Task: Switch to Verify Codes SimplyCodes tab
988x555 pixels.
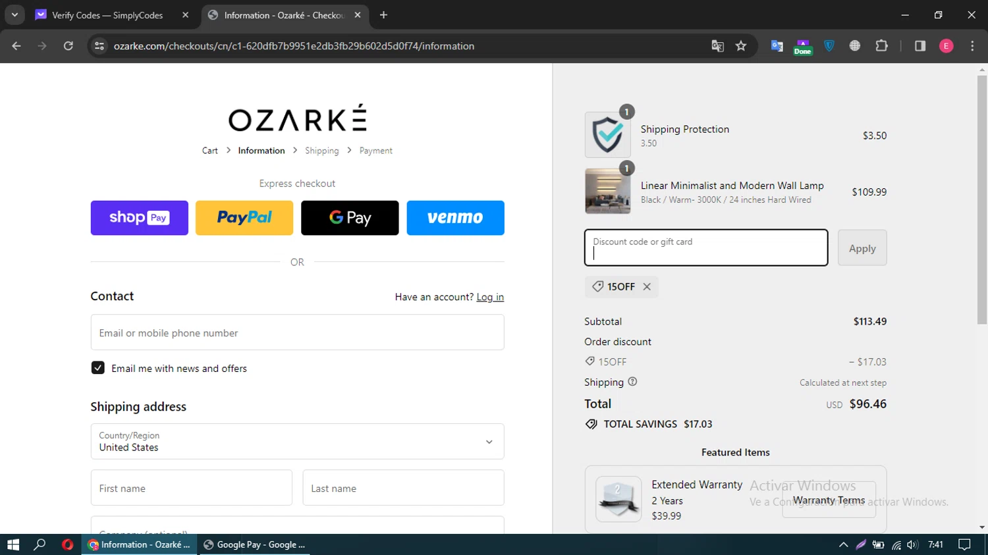Action: [x=107, y=15]
